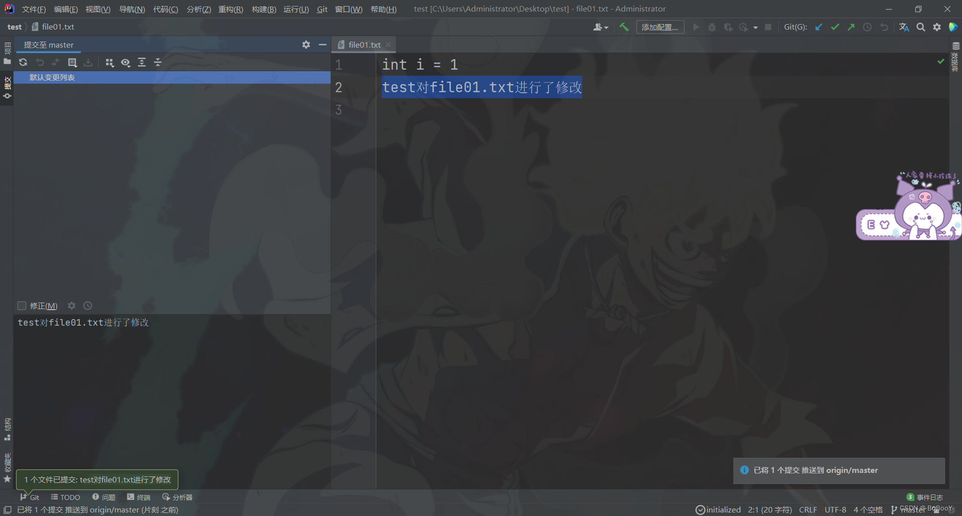The height and width of the screenshot is (516, 962).
Task: Open IDE settings gear in toolbar
Action: click(937, 27)
